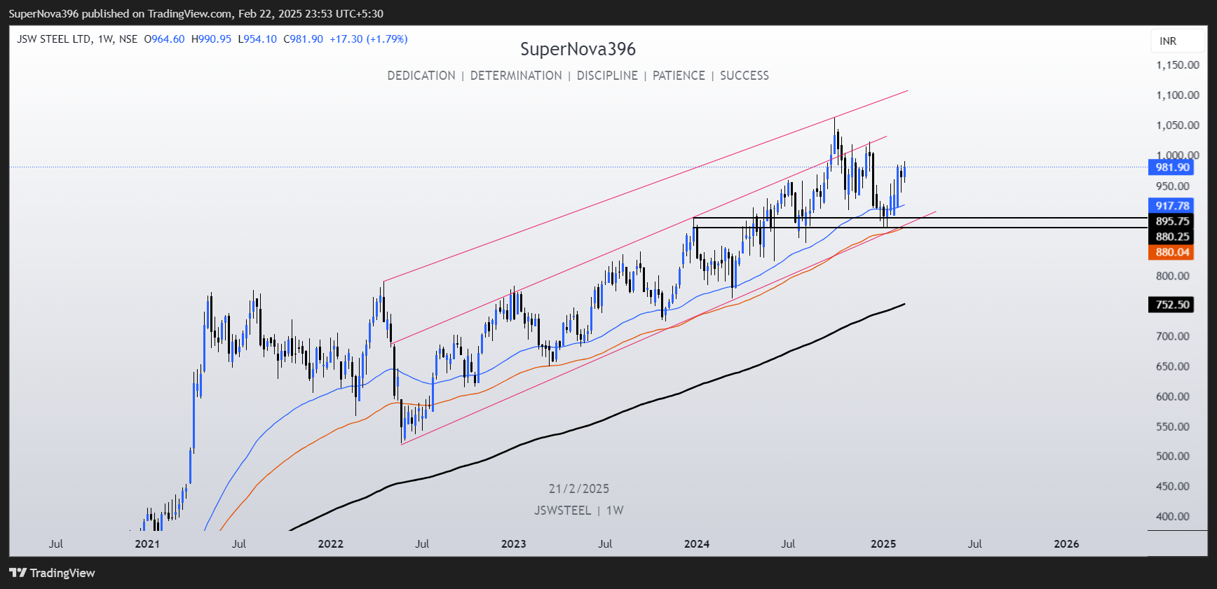Click the 1,050.00 price axis label
Image resolution: width=1217 pixels, height=589 pixels.
1178,125
